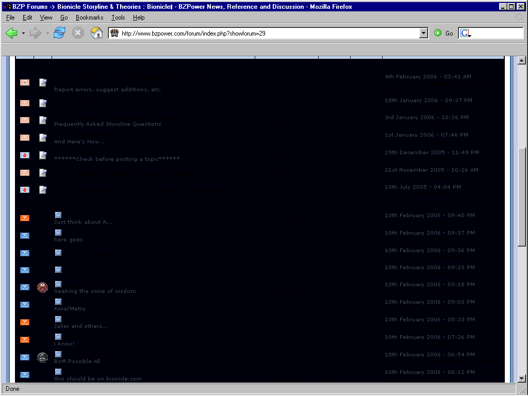Click orange envelope beside 'Just think about it...'

(25, 218)
